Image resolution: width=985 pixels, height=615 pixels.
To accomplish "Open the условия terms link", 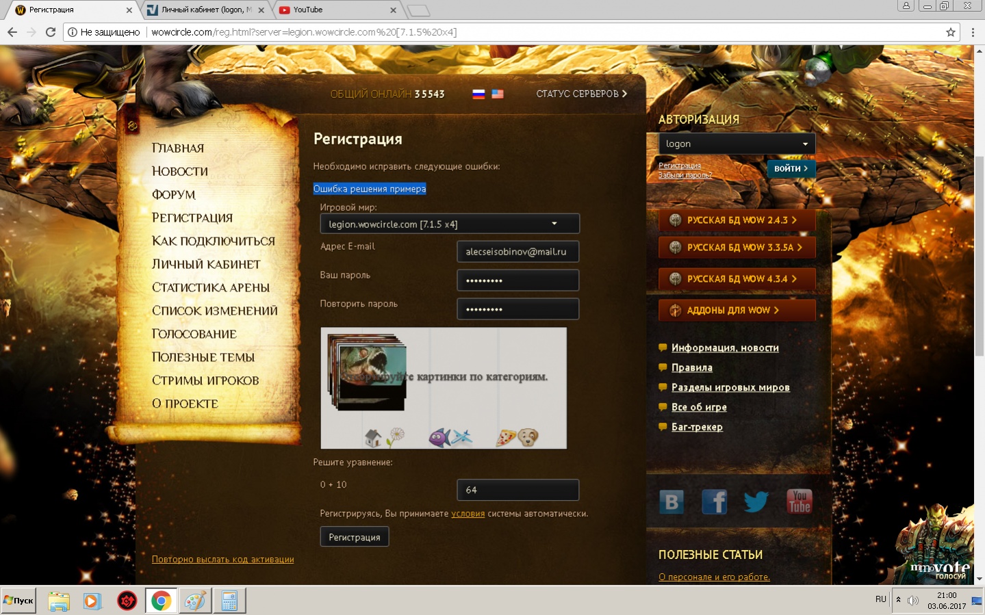I will (x=468, y=514).
